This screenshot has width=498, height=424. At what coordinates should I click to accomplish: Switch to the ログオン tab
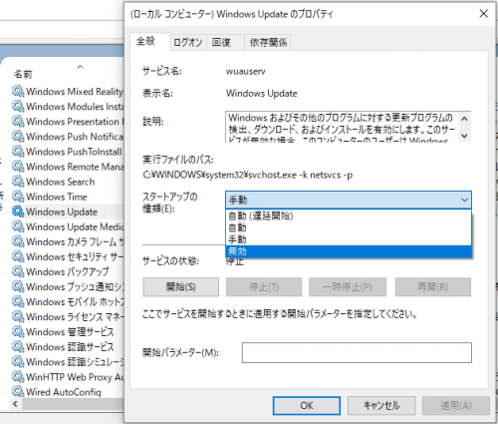[188, 42]
